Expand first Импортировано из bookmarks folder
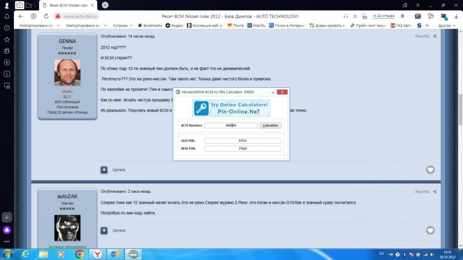The image size is (463, 260). click(x=39, y=25)
